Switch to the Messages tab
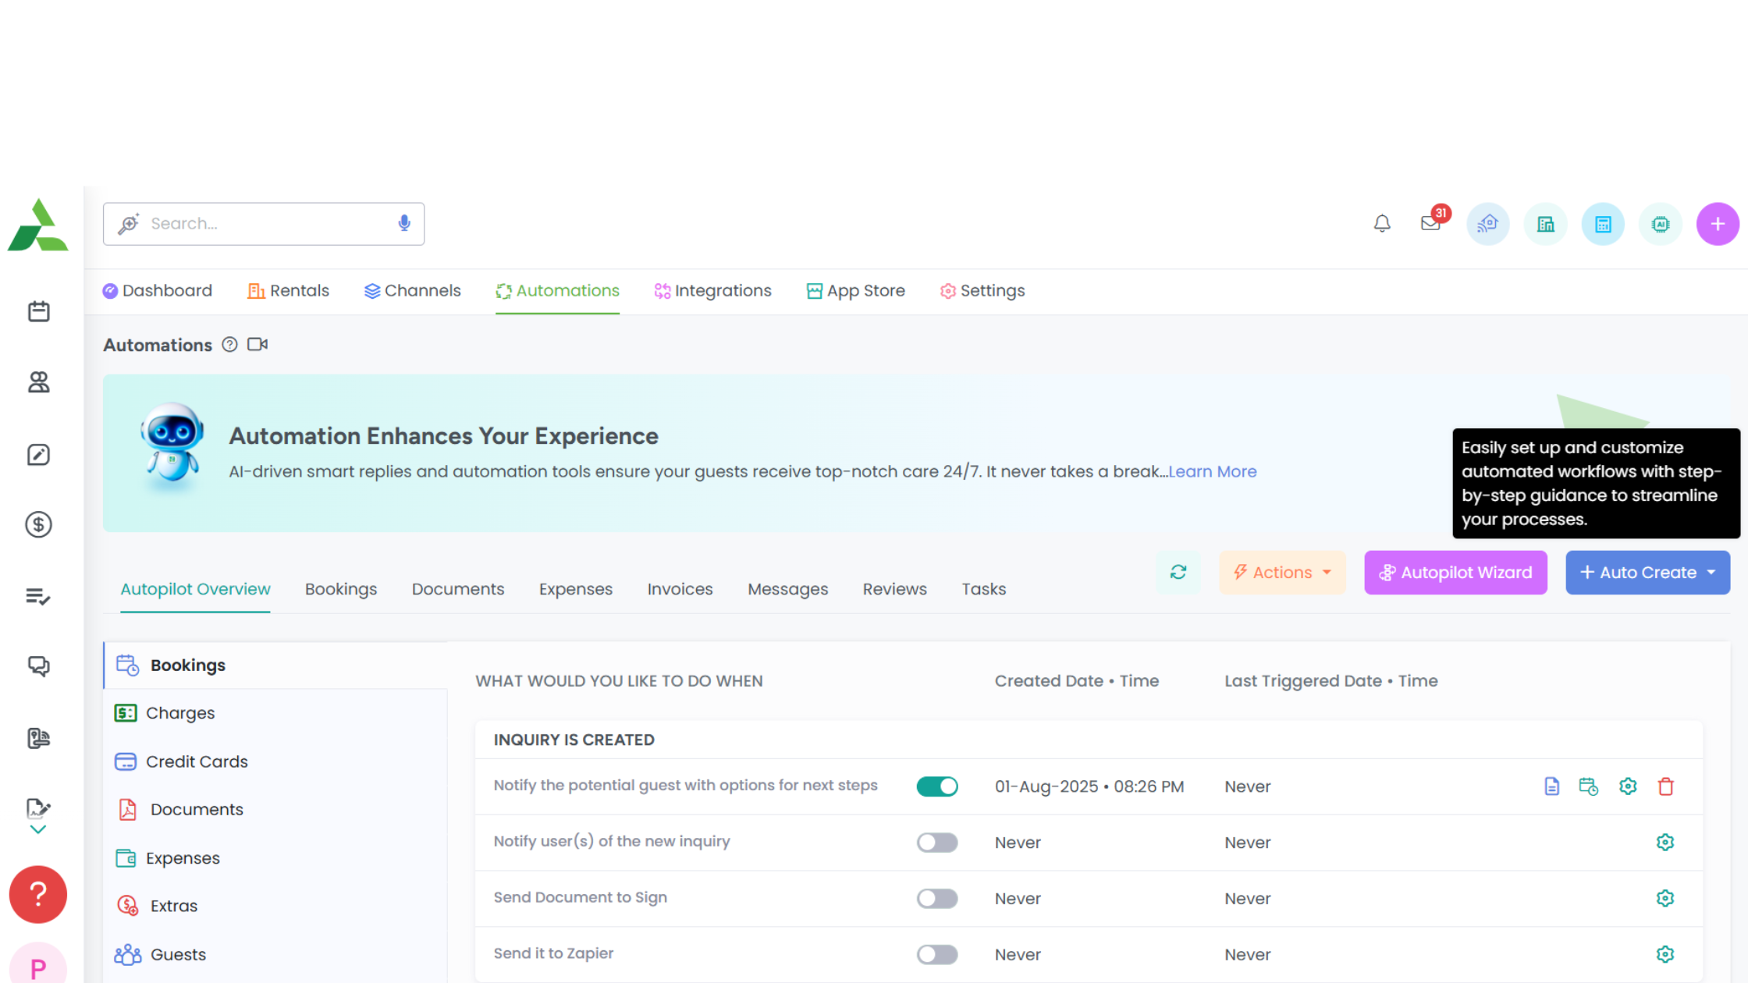 point(787,589)
